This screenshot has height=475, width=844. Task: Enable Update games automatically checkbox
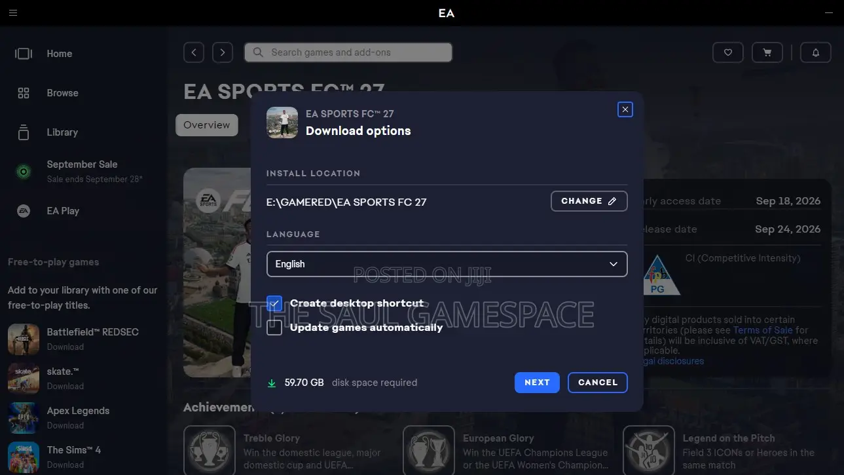pyautogui.click(x=274, y=328)
